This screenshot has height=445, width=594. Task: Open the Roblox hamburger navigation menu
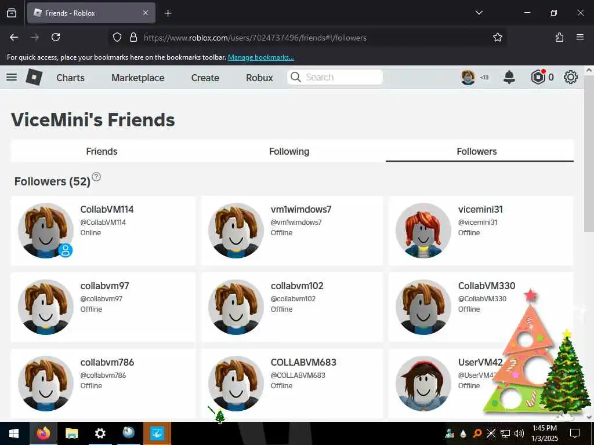pos(12,77)
